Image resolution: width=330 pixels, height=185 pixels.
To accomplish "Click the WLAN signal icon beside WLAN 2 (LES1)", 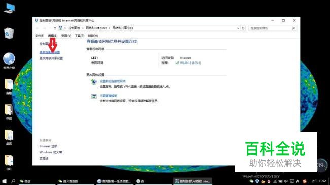I will click(177, 63).
